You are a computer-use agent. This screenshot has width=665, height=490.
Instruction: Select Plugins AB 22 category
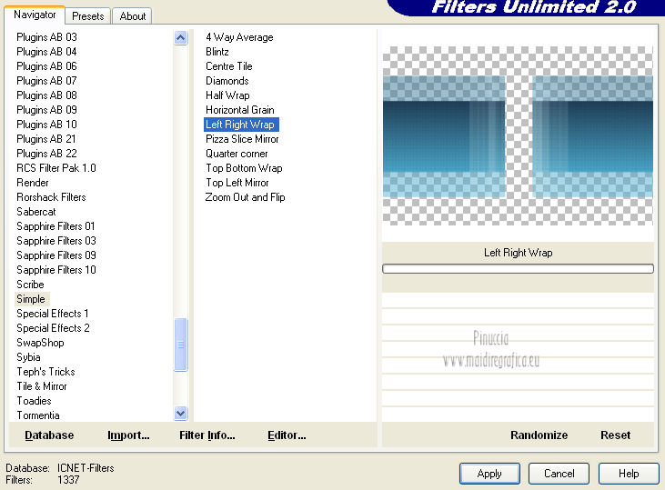[46, 154]
